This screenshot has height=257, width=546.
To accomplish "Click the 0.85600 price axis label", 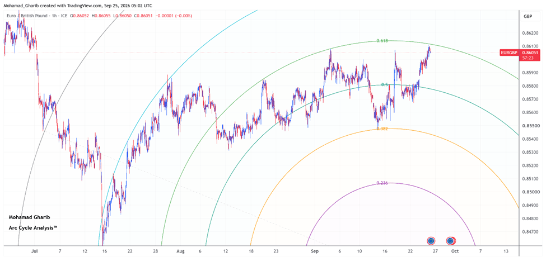I will pos(530,112).
